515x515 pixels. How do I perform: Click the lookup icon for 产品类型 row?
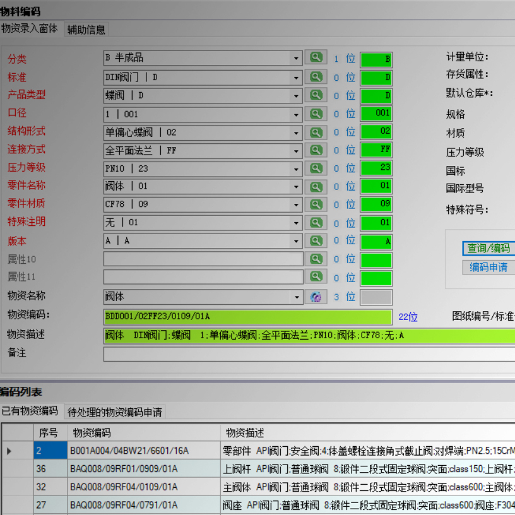tap(316, 95)
